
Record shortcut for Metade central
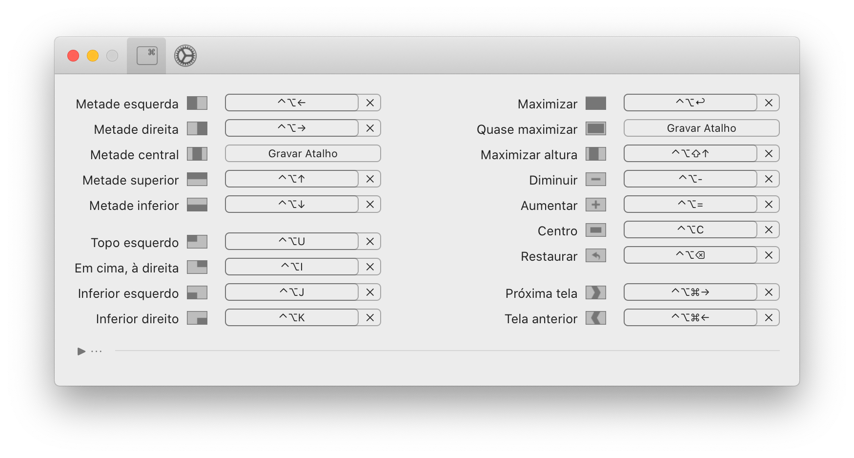click(x=303, y=154)
